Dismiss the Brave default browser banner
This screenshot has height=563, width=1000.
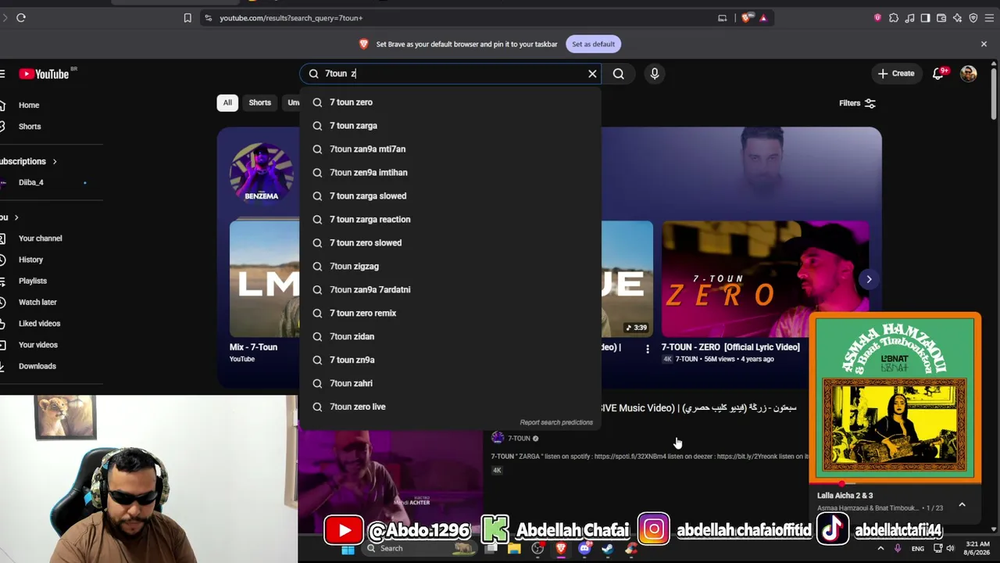click(984, 44)
